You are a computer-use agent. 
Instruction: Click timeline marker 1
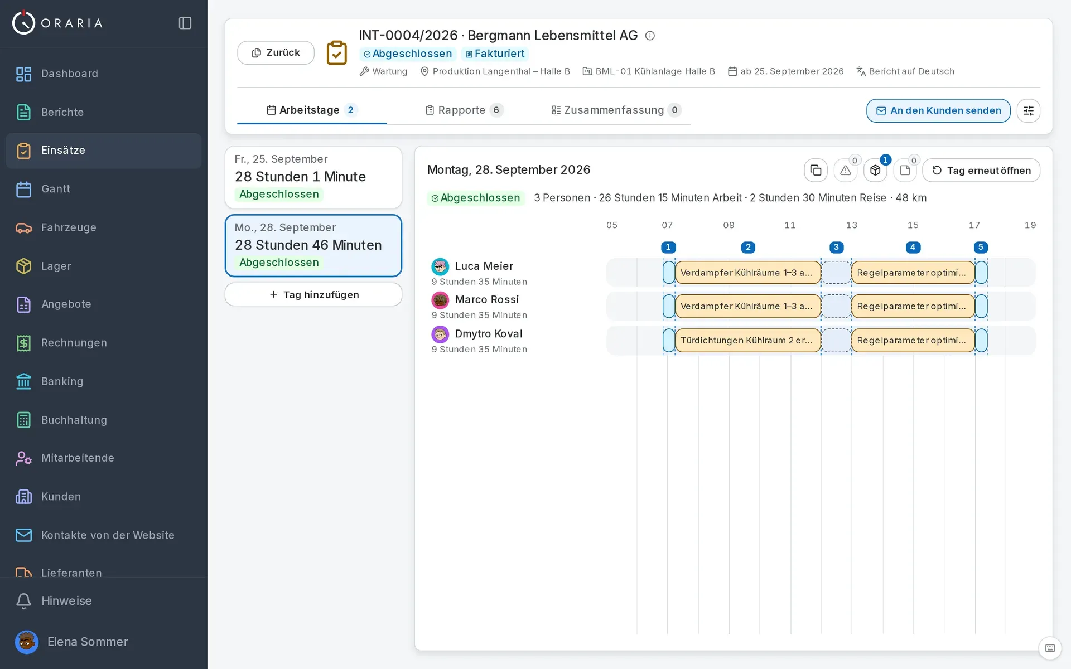tap(668, 247)
